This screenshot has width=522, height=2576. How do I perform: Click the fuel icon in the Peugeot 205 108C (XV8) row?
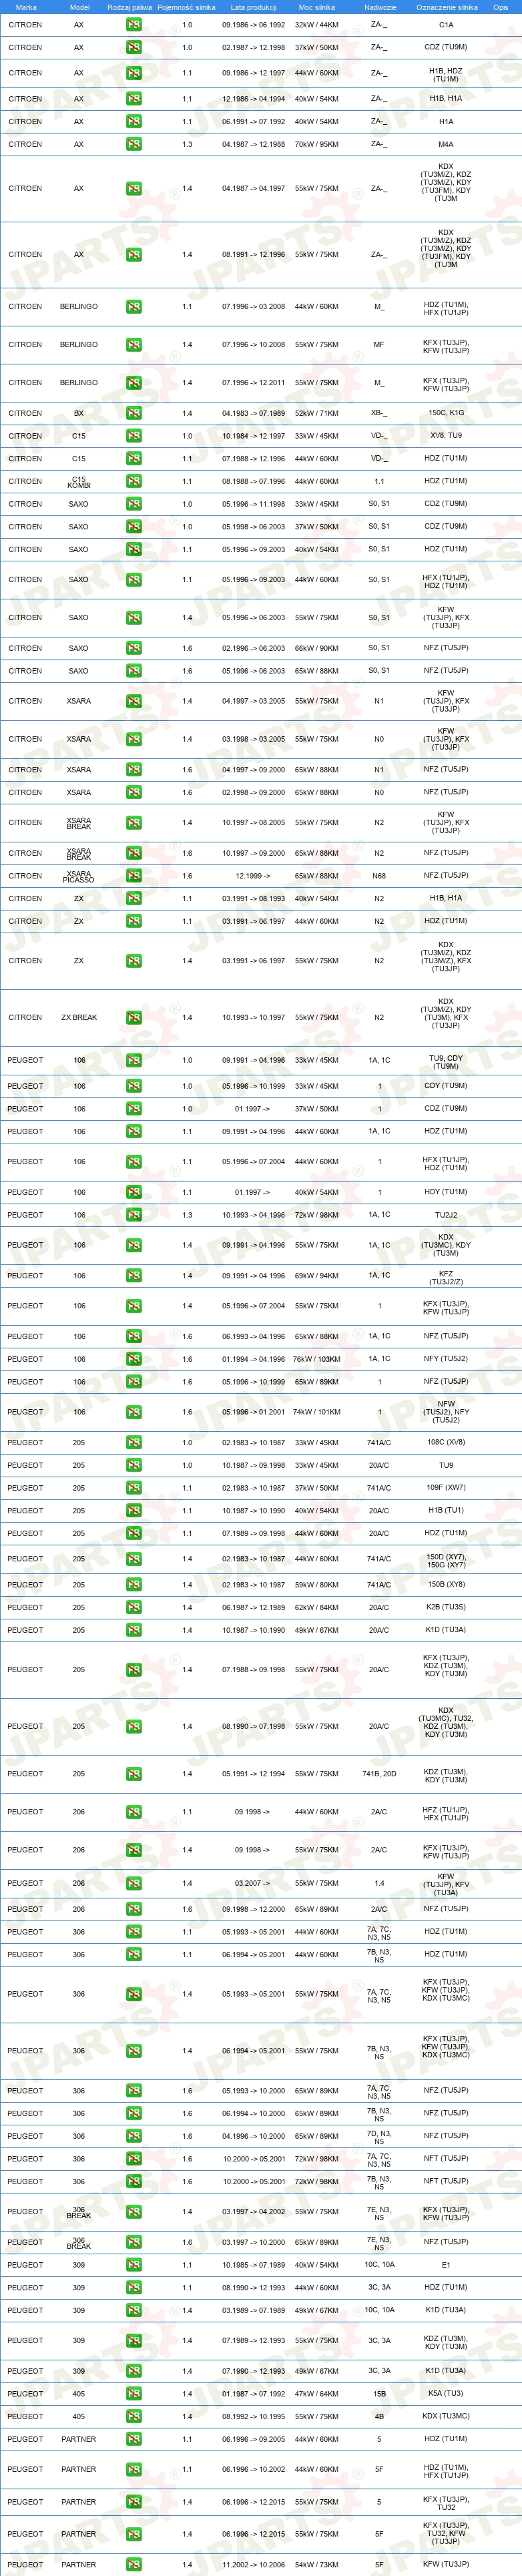(x=133, y=1443)
